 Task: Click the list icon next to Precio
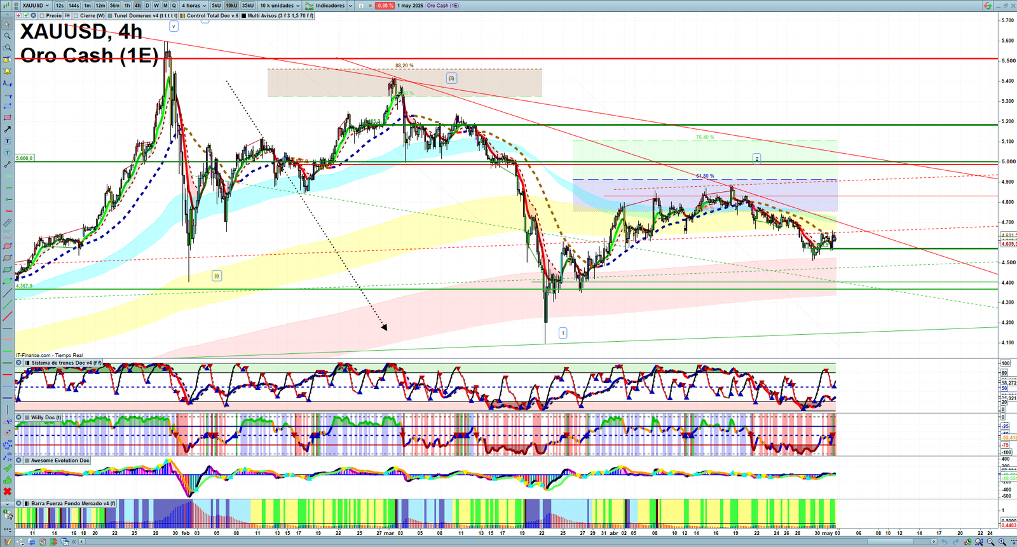tap(67, 15)
